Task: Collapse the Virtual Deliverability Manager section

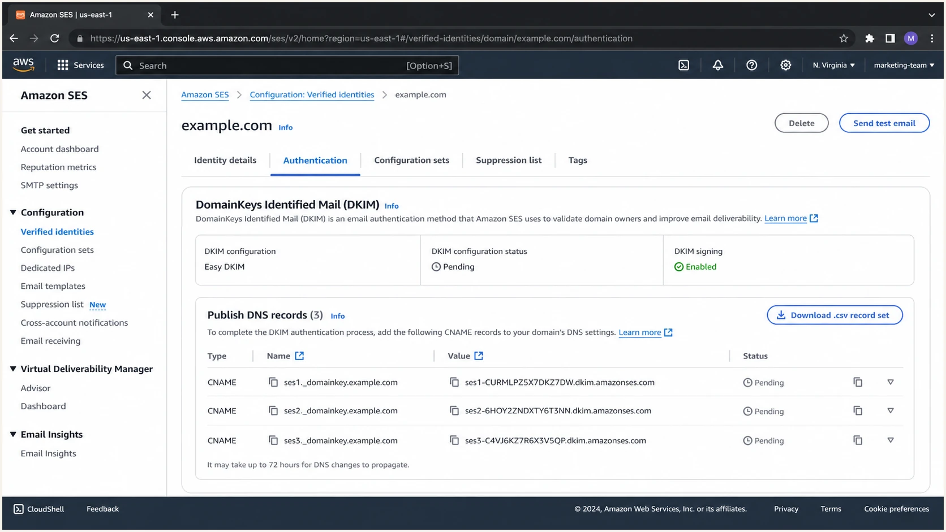Action: point(13,369)
